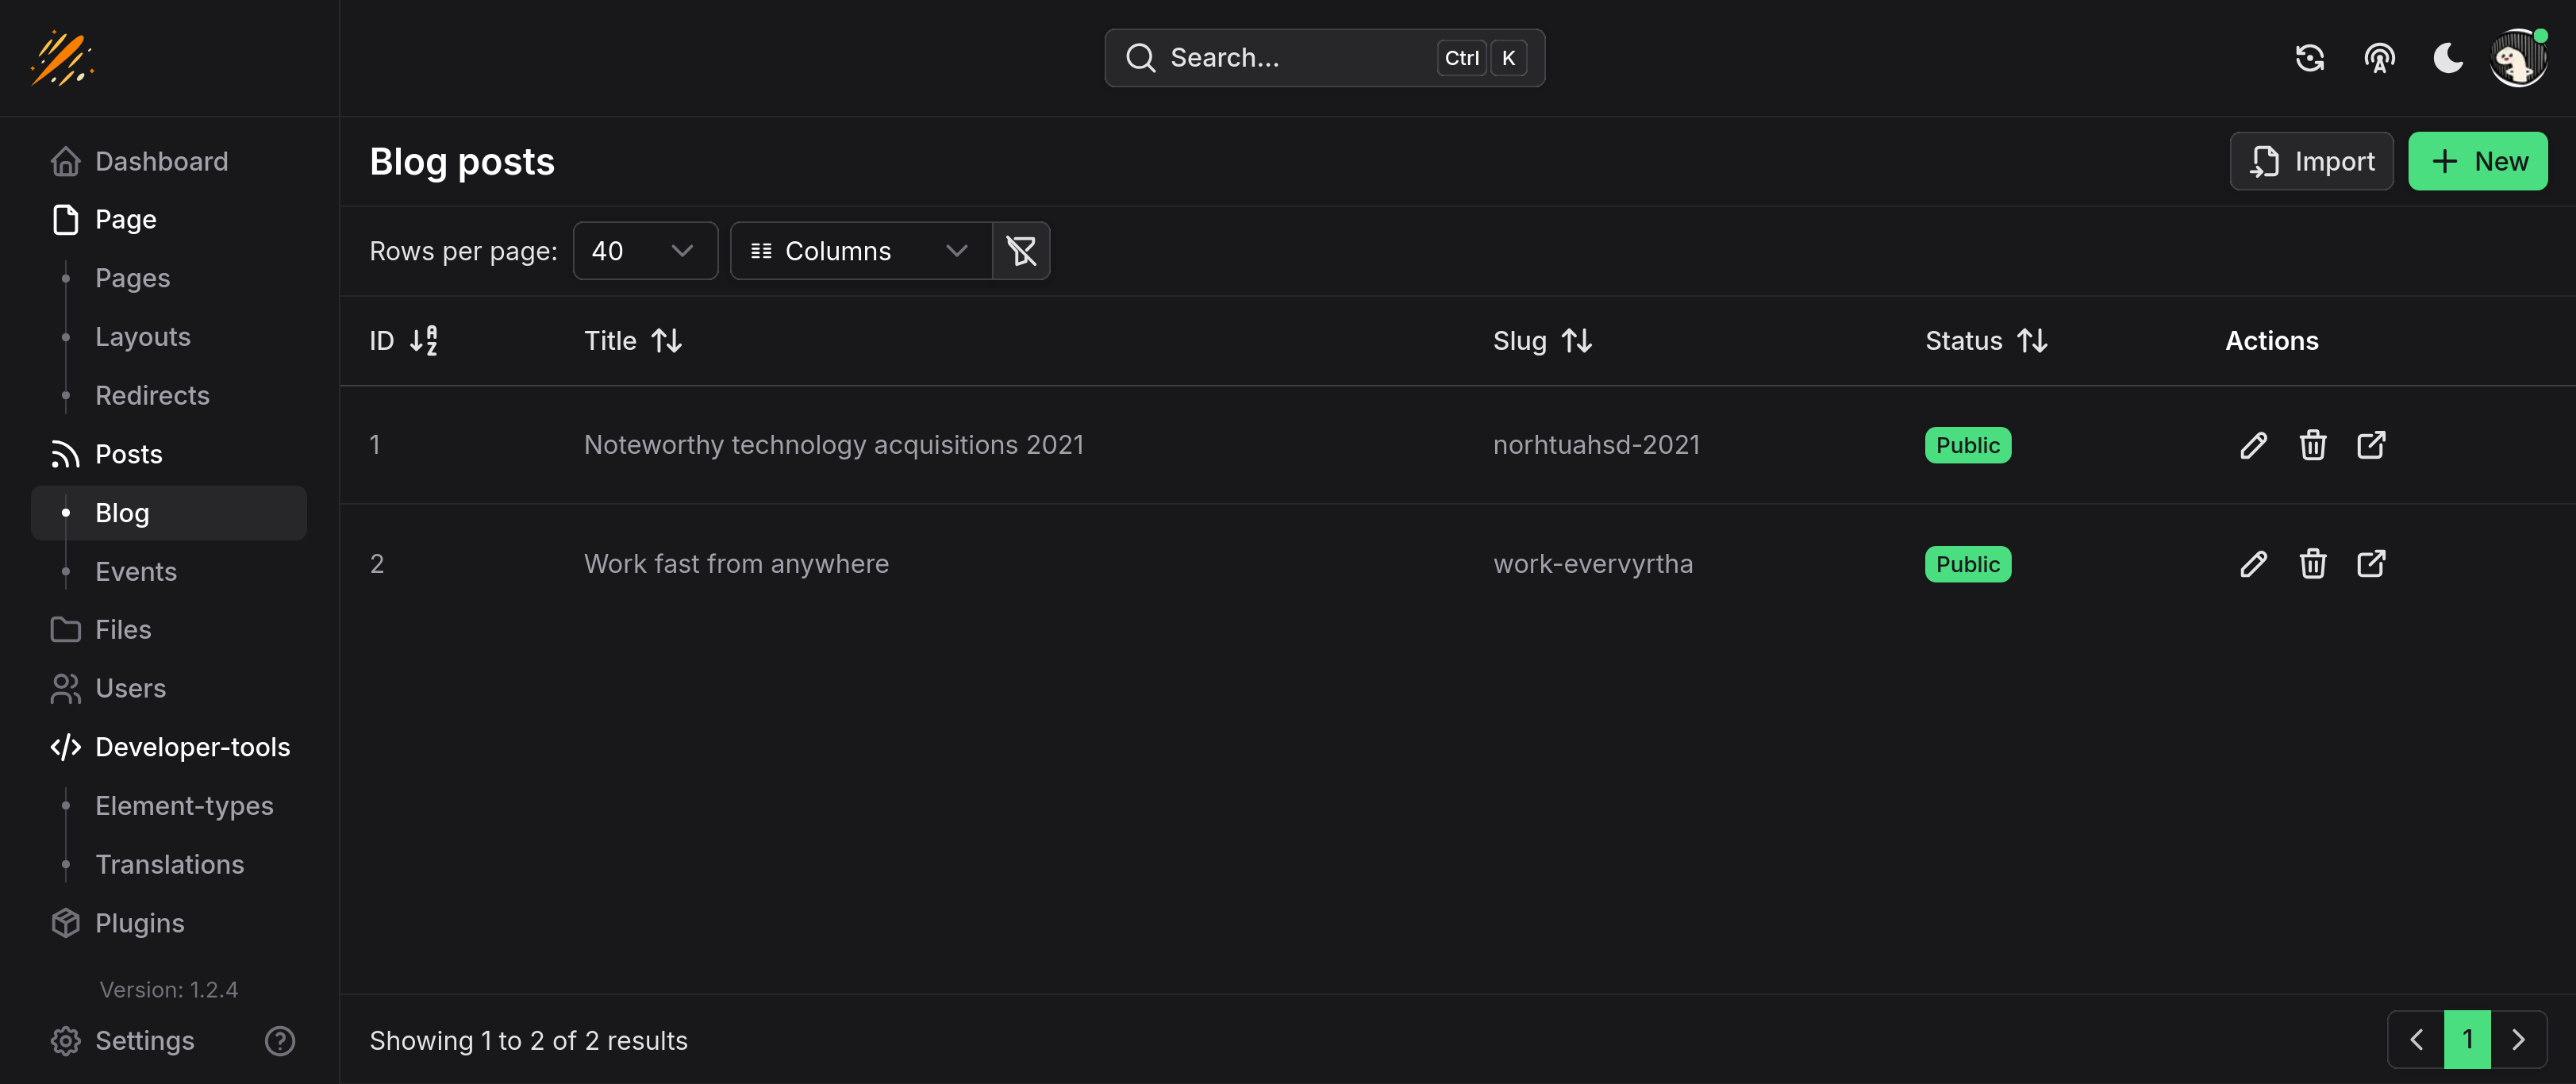2576x1084 pixels.
Task: Delete the Work fast from anywhere post
Action: (2312, 564)
